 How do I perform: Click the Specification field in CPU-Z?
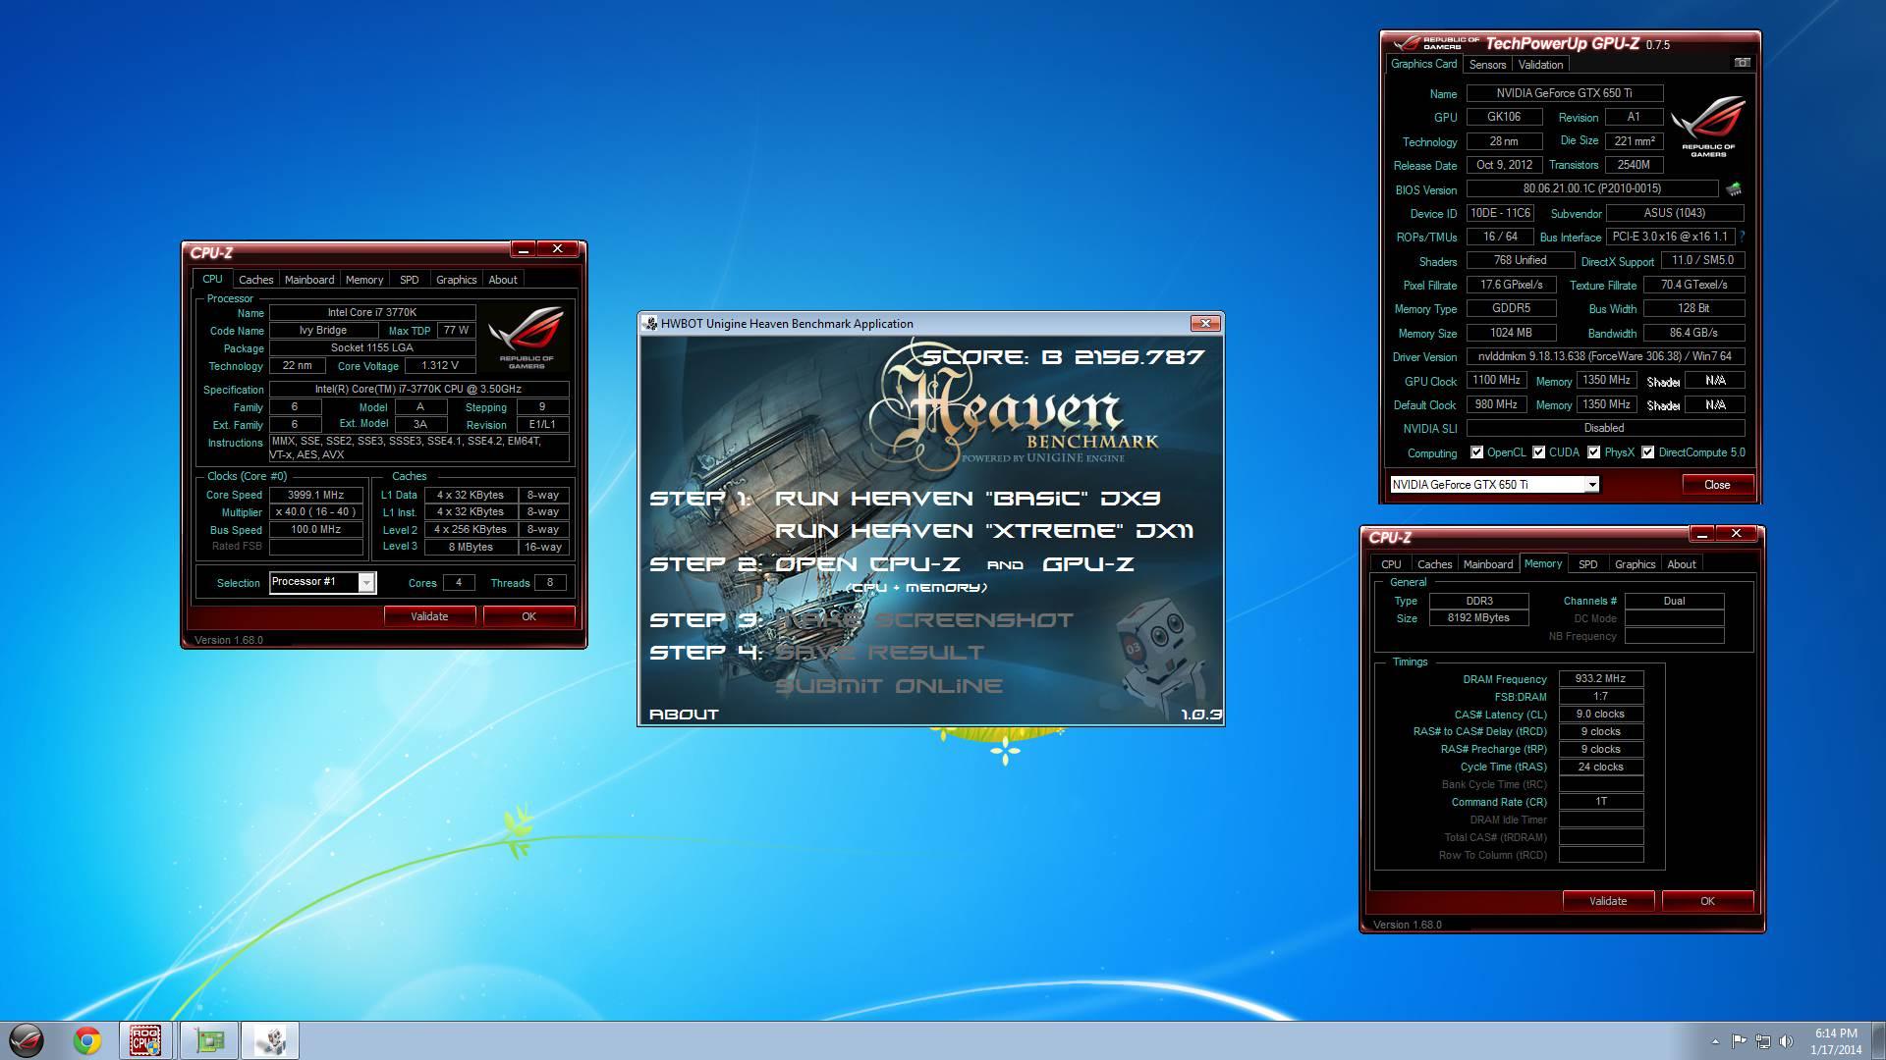tap(418, 390)
